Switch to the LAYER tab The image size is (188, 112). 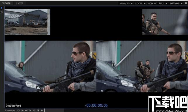tap(20, 3)
